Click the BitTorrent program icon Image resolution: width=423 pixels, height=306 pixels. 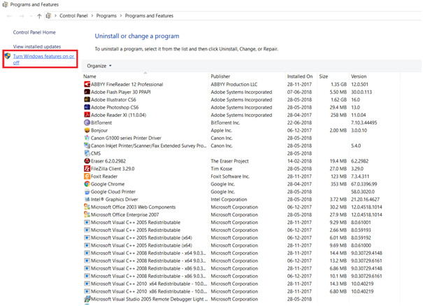coord(87,123)
